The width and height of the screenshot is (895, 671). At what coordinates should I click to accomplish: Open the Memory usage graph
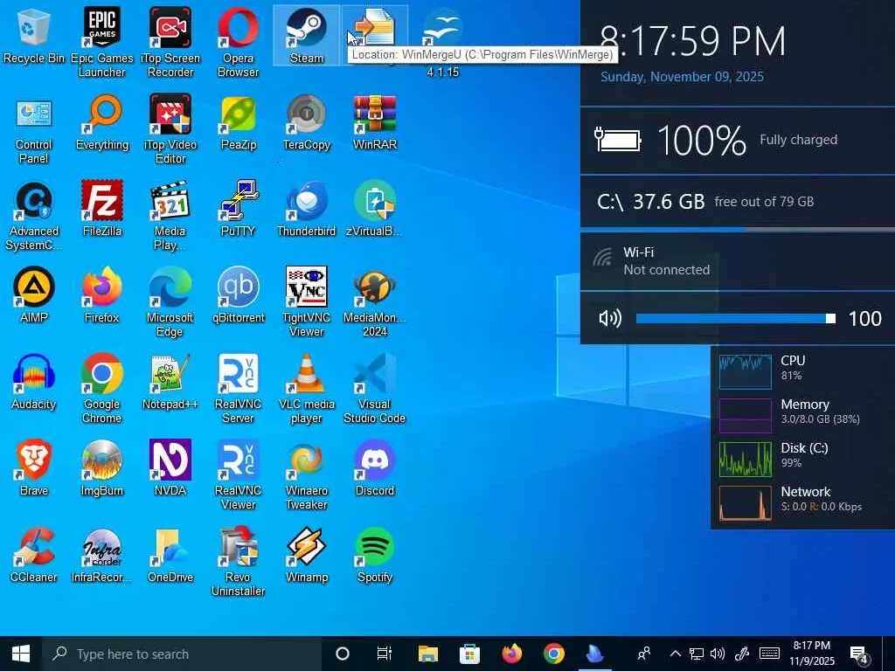[x=745, y=415]
